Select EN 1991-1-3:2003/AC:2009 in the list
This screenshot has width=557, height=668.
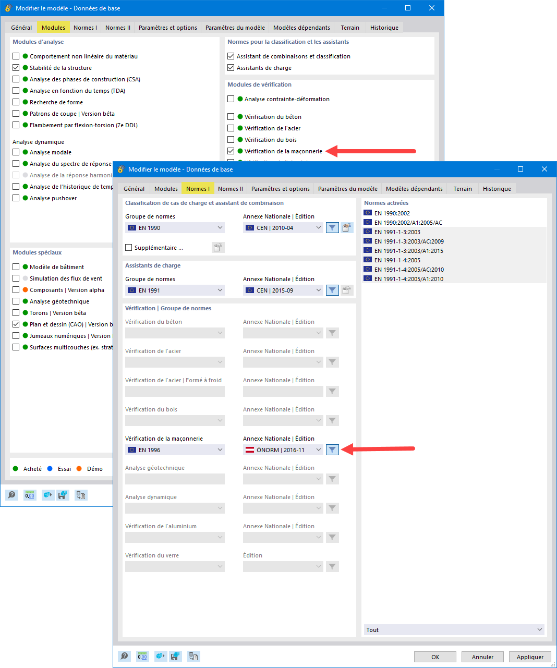point(454,241)
